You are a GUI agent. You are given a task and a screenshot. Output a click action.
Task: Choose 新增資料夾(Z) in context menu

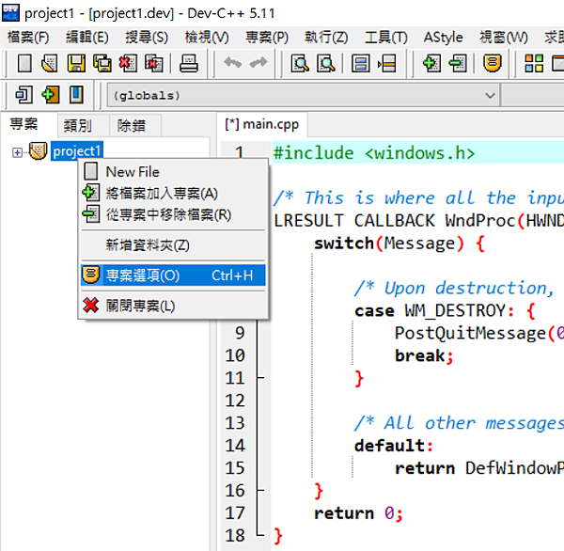pos(173,245)
